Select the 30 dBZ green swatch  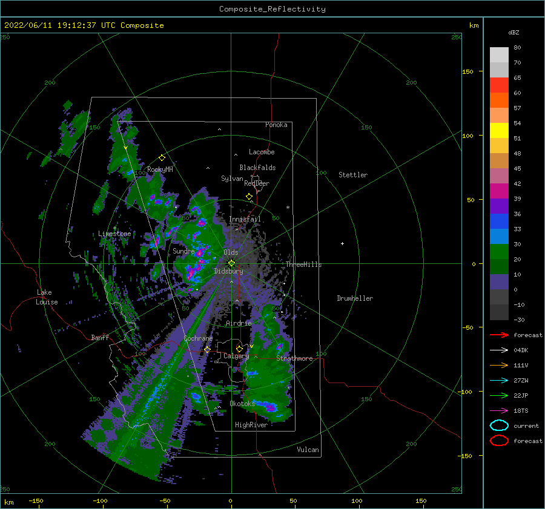click(499, 251)
